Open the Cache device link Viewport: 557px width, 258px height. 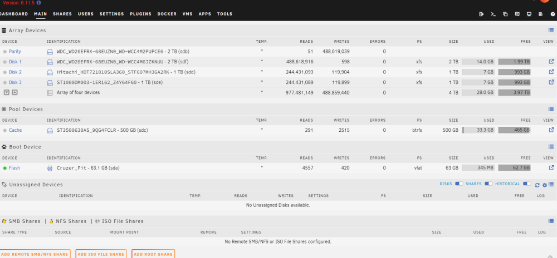click(x=15, y=130)
